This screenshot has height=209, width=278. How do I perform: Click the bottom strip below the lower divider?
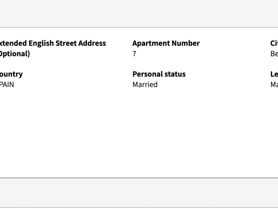pos(139,208)
